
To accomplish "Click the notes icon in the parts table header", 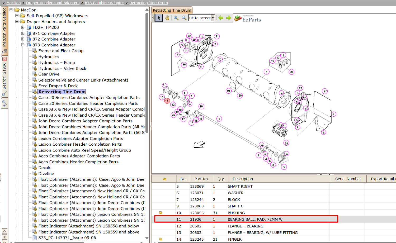I will (x=164, y=179).
